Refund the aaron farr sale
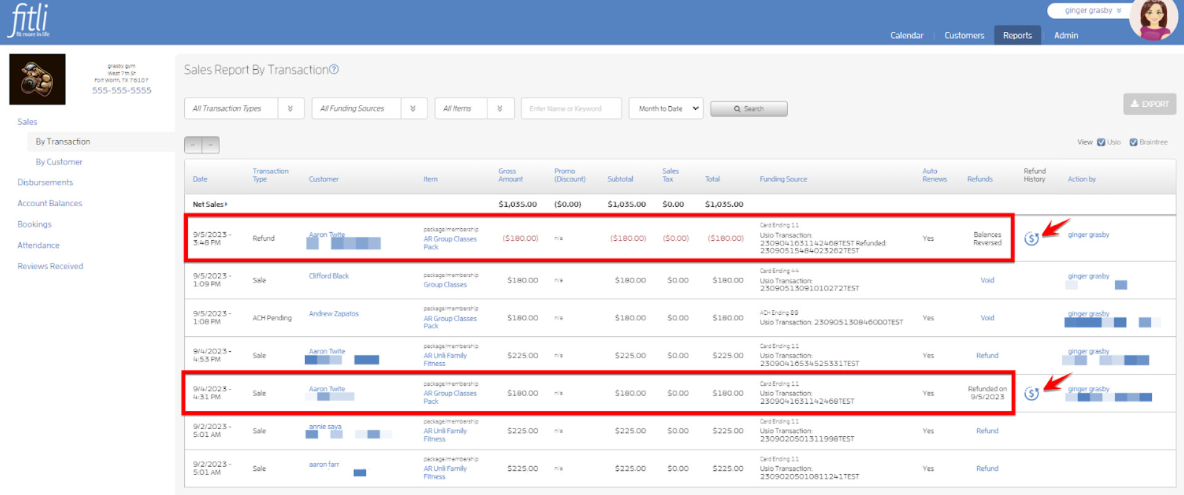The image size is (1184, 495). (987, 468)
